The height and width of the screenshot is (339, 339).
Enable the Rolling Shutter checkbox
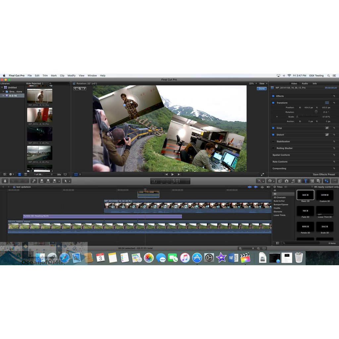click(x=273, y=148)
